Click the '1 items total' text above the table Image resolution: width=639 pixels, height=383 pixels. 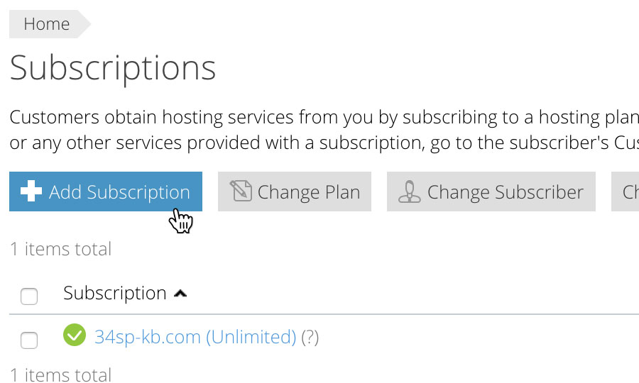click(x=60, y=249)
